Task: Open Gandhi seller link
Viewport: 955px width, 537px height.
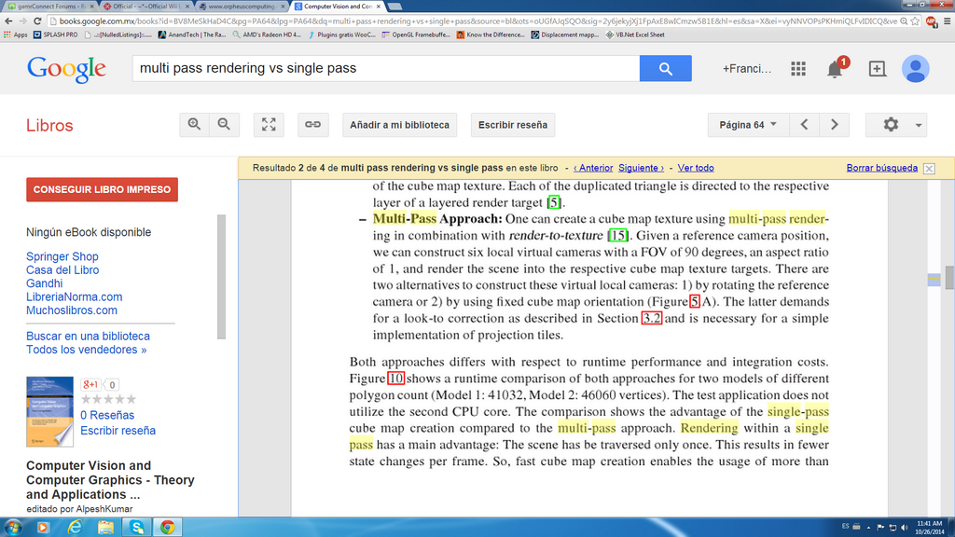Action: click(45, 283)
